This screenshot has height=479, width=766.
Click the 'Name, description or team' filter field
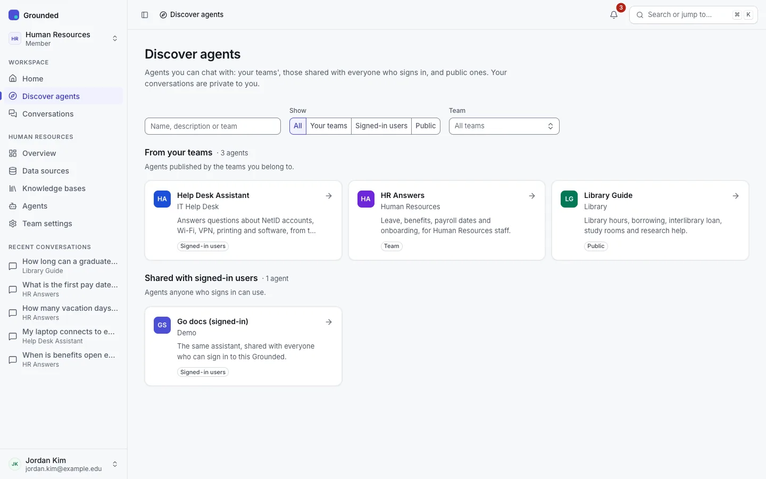213,126
